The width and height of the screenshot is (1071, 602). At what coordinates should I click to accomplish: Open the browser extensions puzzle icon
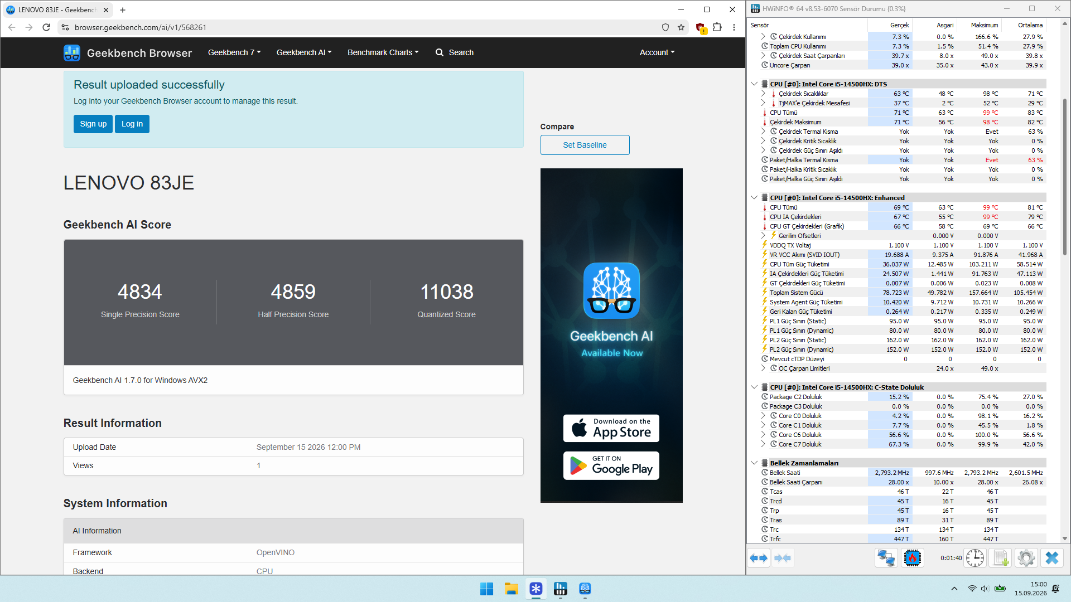click(x=717, y=27)
